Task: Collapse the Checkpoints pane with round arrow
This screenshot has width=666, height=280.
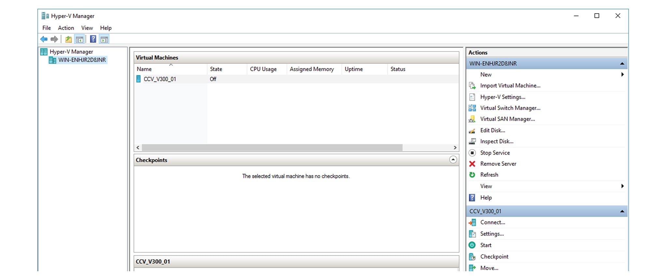Action: click(453, 159)
